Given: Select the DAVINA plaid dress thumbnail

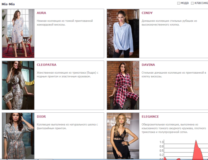Looking at the screenshot, I should [x=123, y=85].
